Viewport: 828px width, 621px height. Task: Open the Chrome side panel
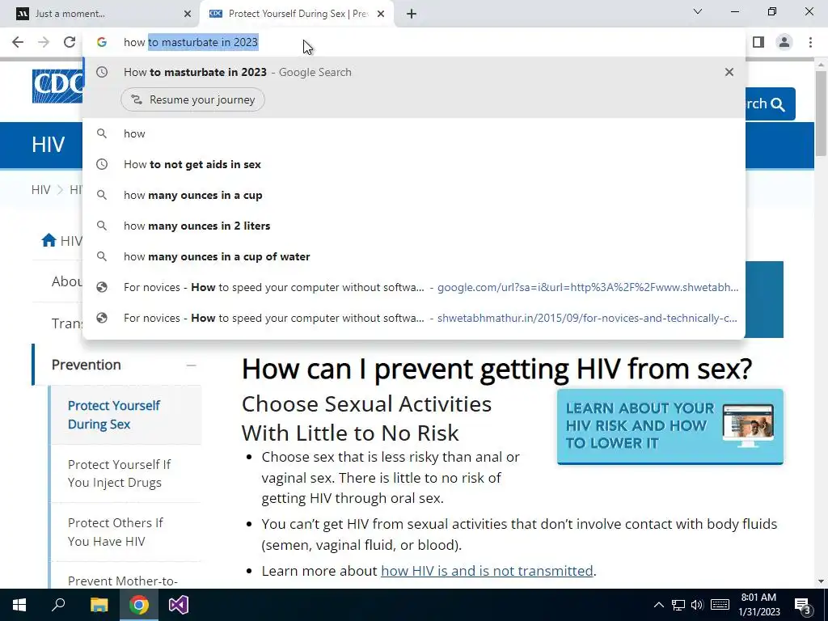tap(758, 42)
